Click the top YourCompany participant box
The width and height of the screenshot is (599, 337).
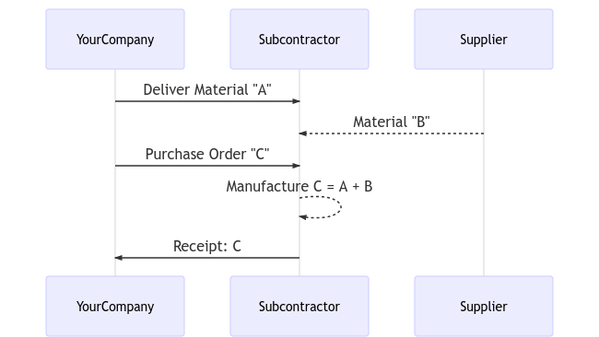[x=115, y=40]
